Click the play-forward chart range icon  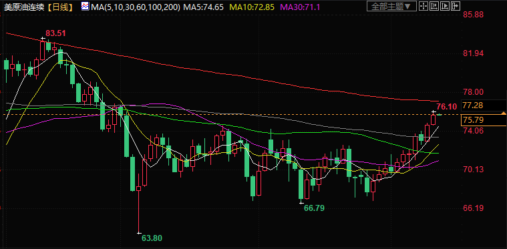click(x=445, y=6)
